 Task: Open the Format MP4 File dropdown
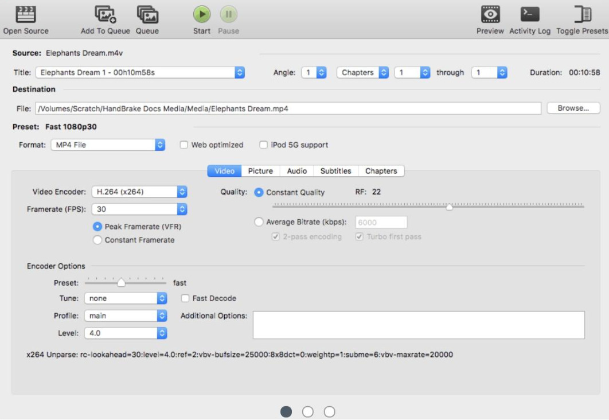click(x=108, y=145)
